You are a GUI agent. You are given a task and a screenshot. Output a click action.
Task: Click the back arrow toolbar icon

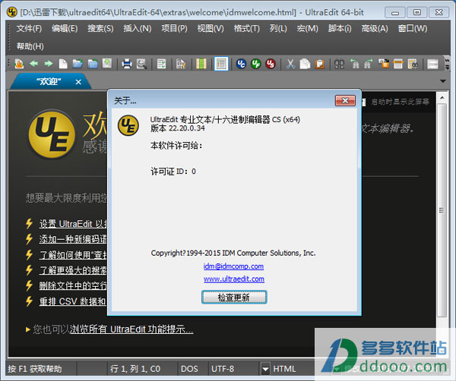pos(33,64)
